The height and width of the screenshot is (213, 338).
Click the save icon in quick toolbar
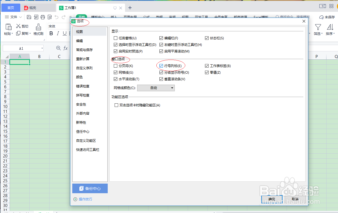tap(29, 17)
